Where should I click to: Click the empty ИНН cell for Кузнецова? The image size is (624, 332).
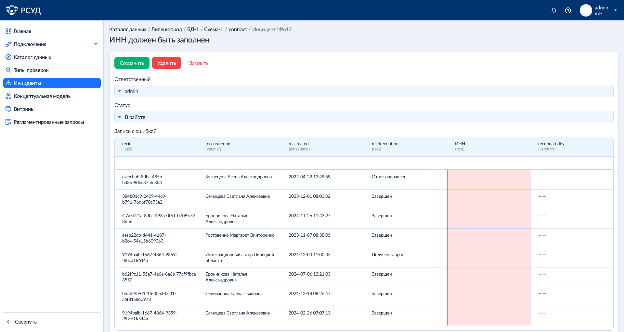click(488, 180)
